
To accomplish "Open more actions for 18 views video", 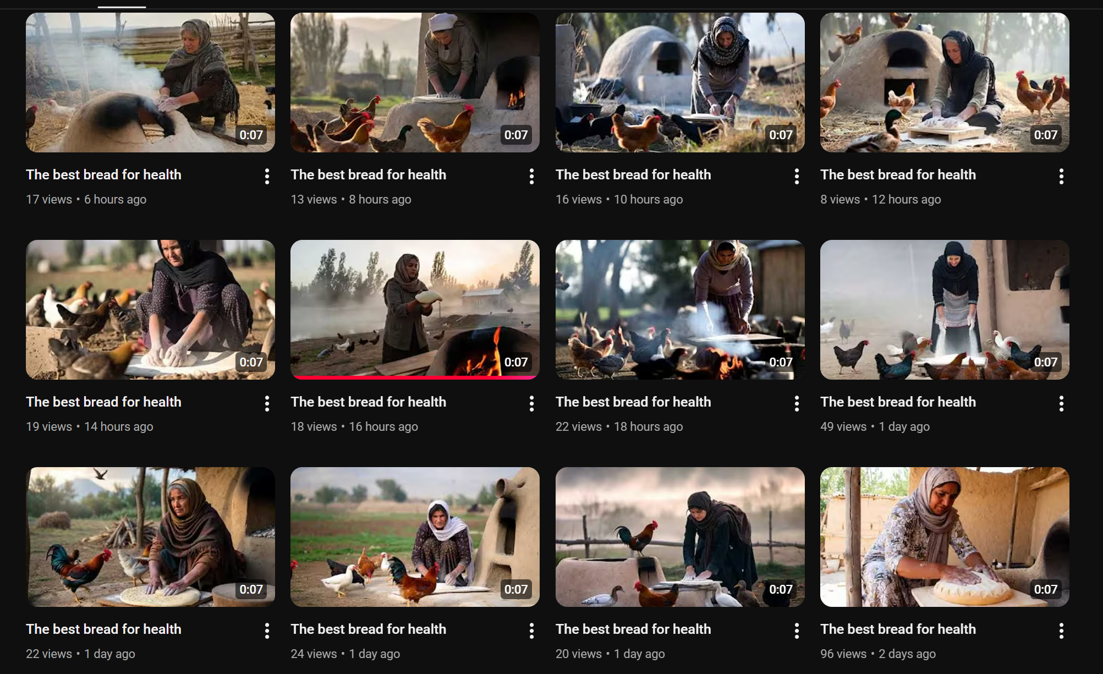I will pos(531,403).
